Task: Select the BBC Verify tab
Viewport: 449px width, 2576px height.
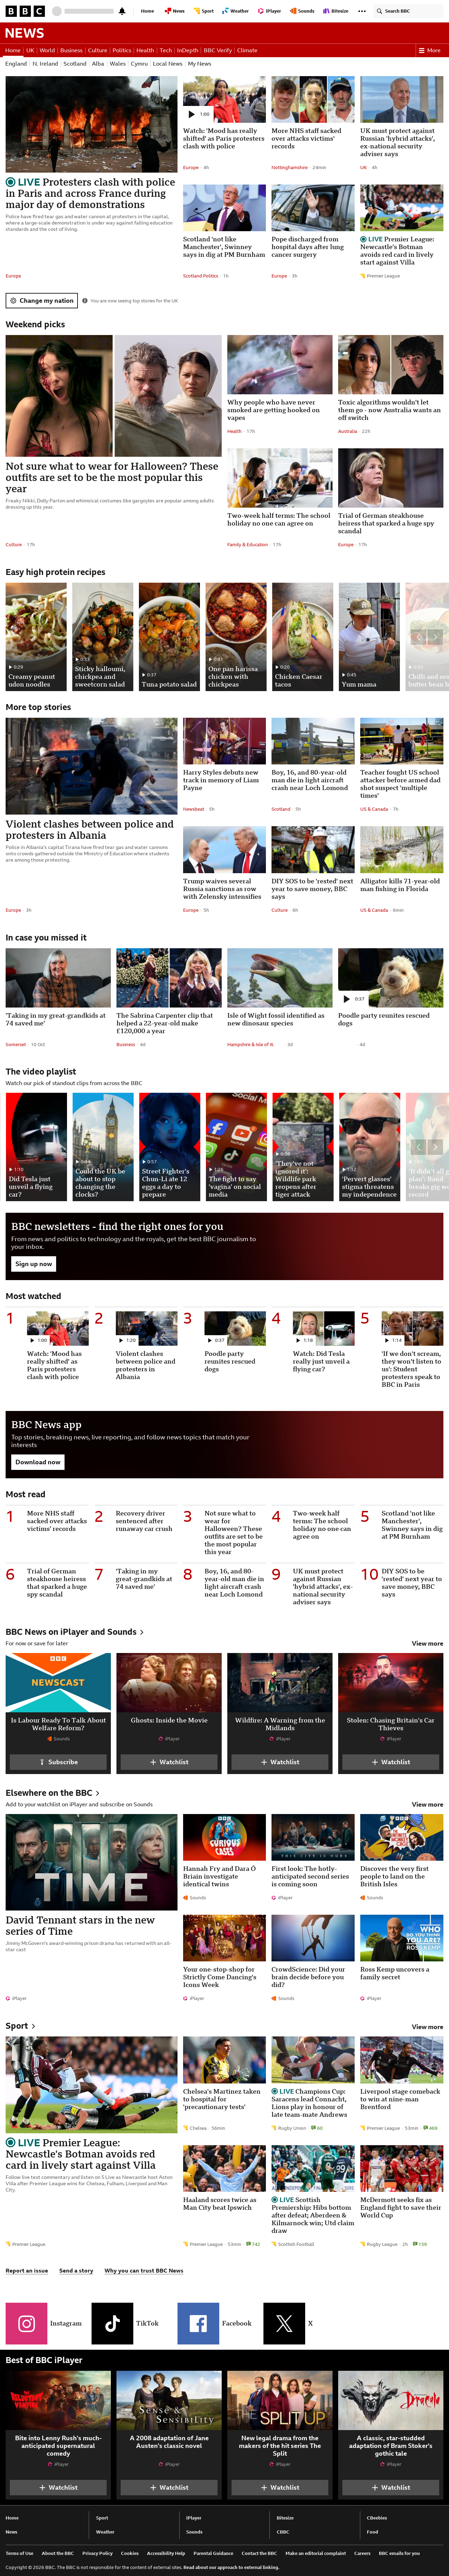Action: click(217, 50)
